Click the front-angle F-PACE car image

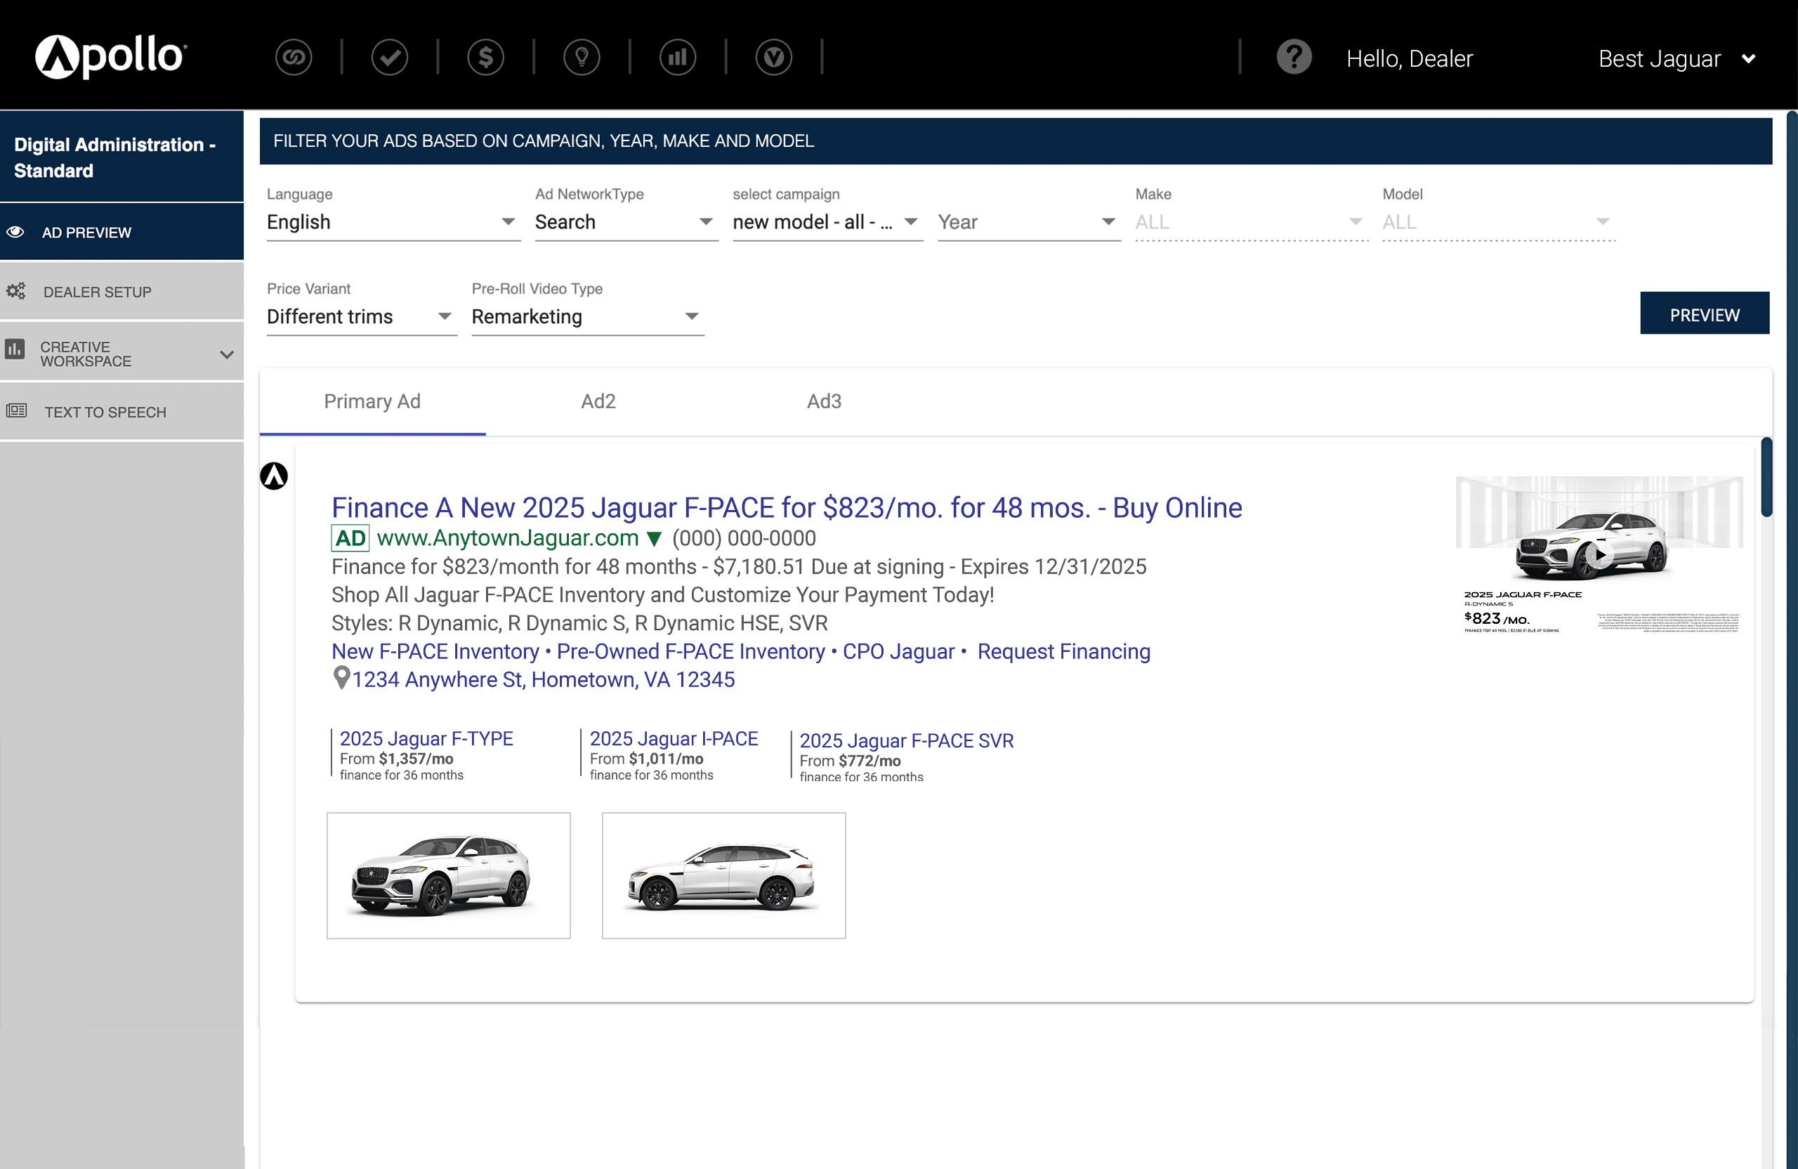pyautogui.click(x=449, y=876)
